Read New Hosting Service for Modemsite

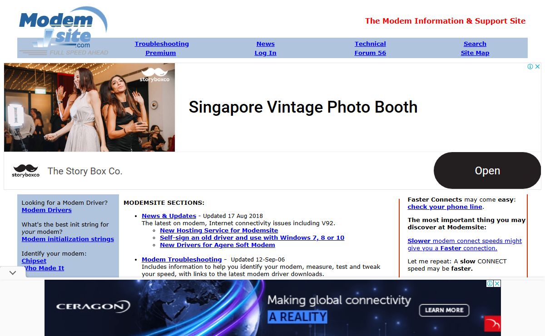tap(219, 231)
